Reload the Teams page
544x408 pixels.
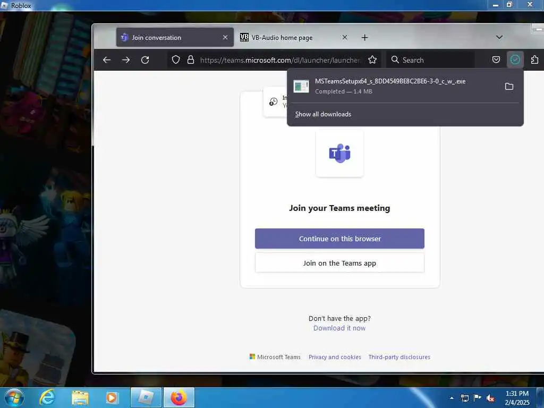[x=145, y=60]
